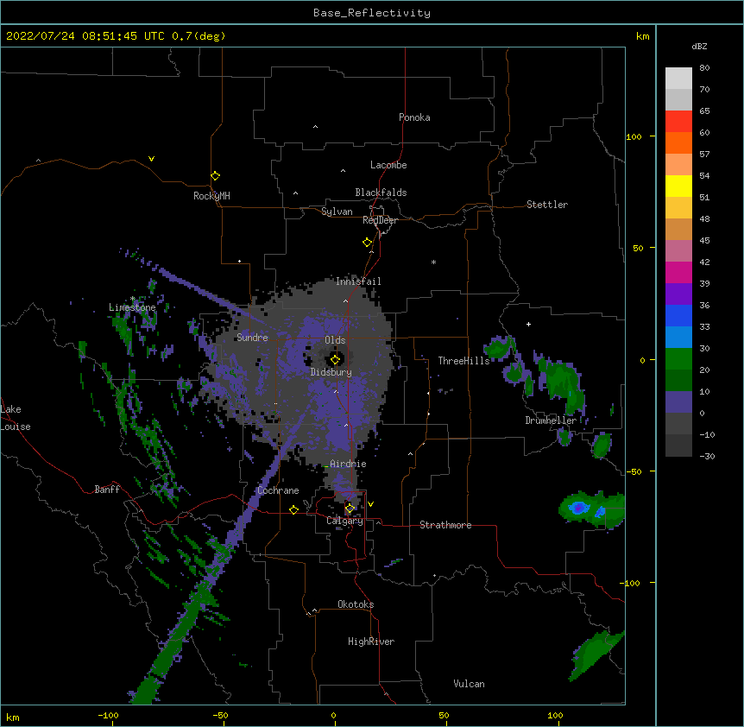Select the yellow 51-54 dBZ legend swatch
The height and width of the screenshot is (727, 744).
(678, 186)
